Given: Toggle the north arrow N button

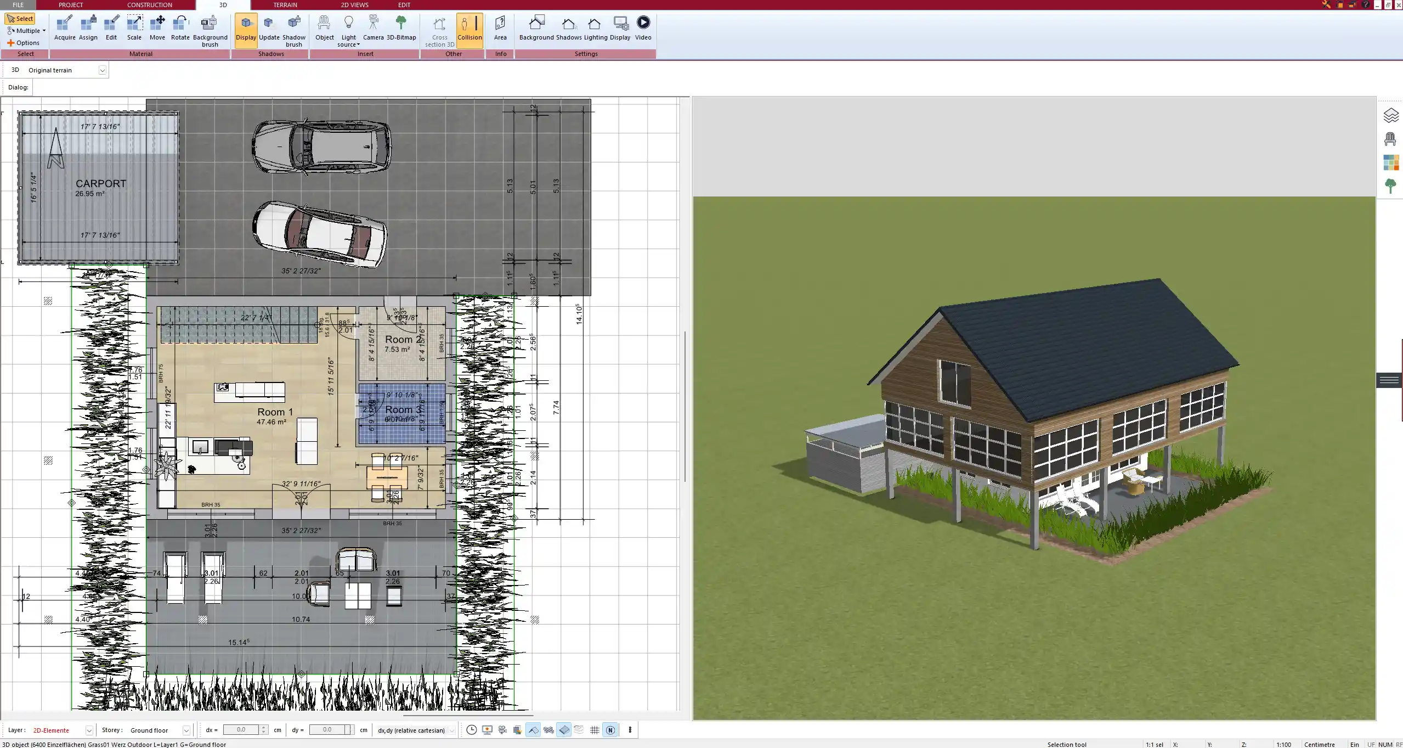Looking at the screenshot, I should (x=610, y=730).
